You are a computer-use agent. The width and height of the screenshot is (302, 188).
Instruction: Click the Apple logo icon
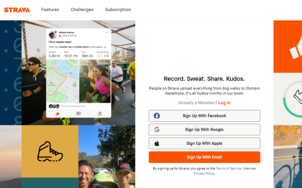pos(157,144)
